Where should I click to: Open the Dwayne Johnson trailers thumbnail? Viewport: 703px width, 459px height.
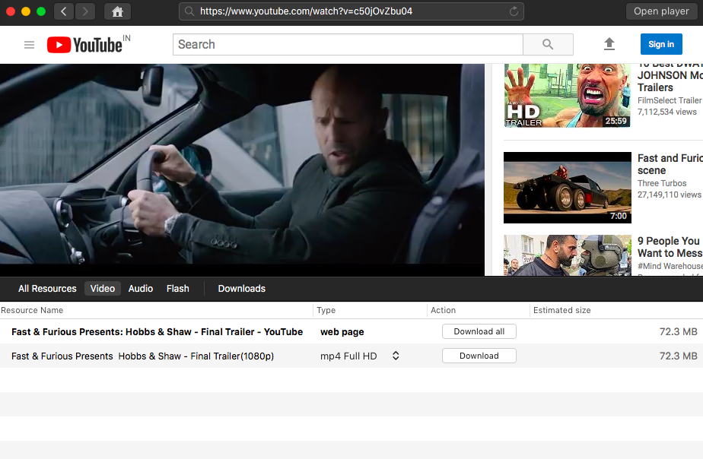[x=567, y=96]
